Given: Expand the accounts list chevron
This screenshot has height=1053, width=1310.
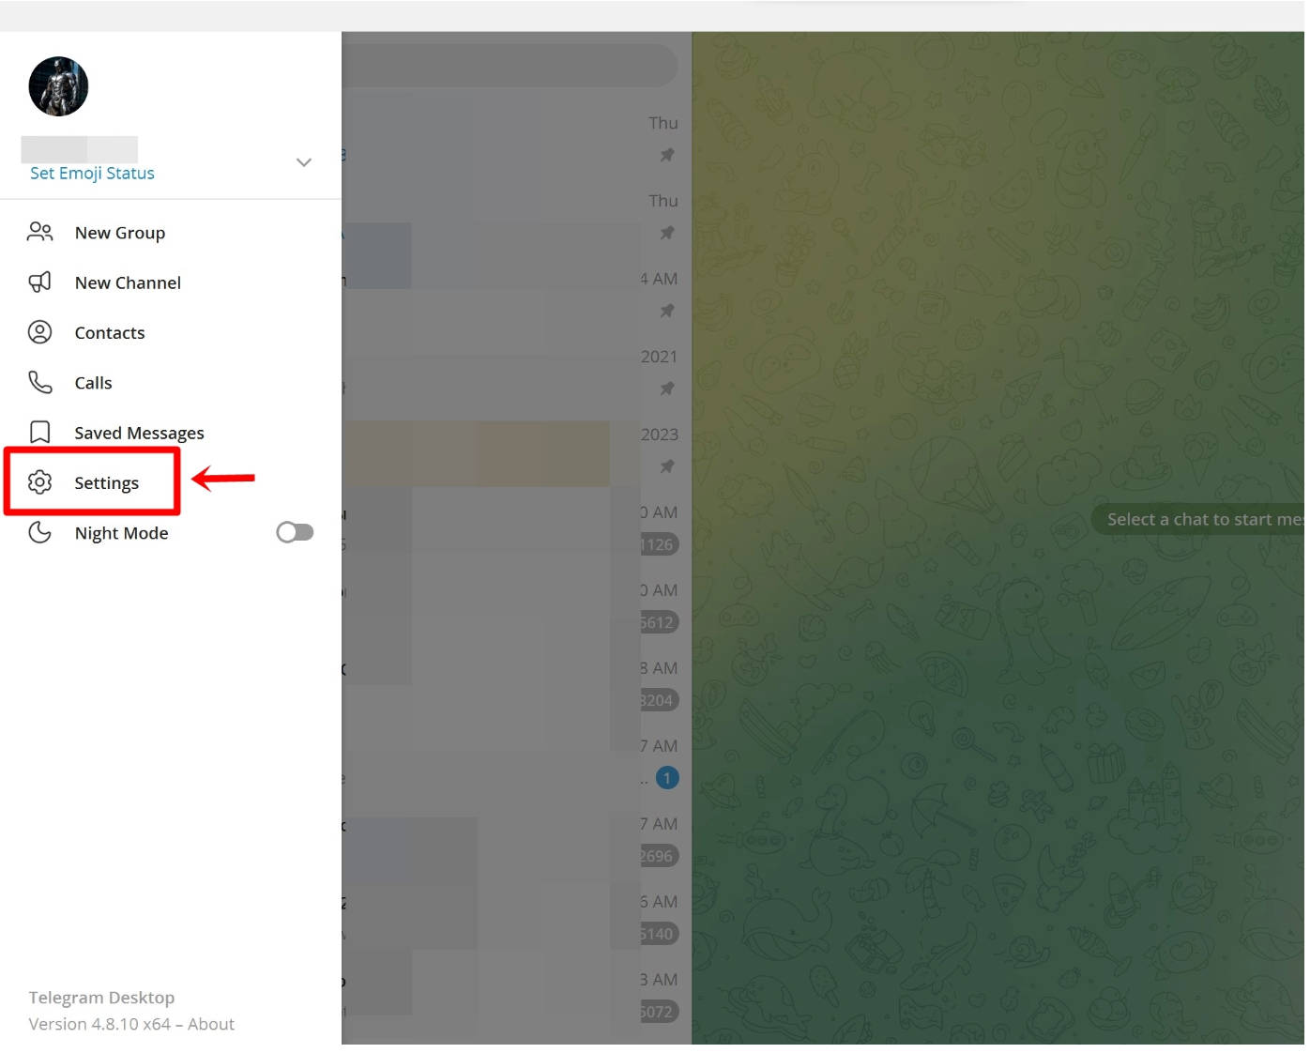Looking at the screenshot, I should tap(303, 162).
